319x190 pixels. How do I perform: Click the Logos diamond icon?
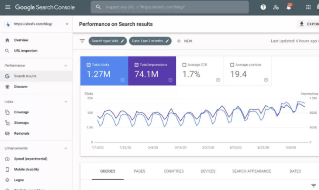click(x=7, y=180)
